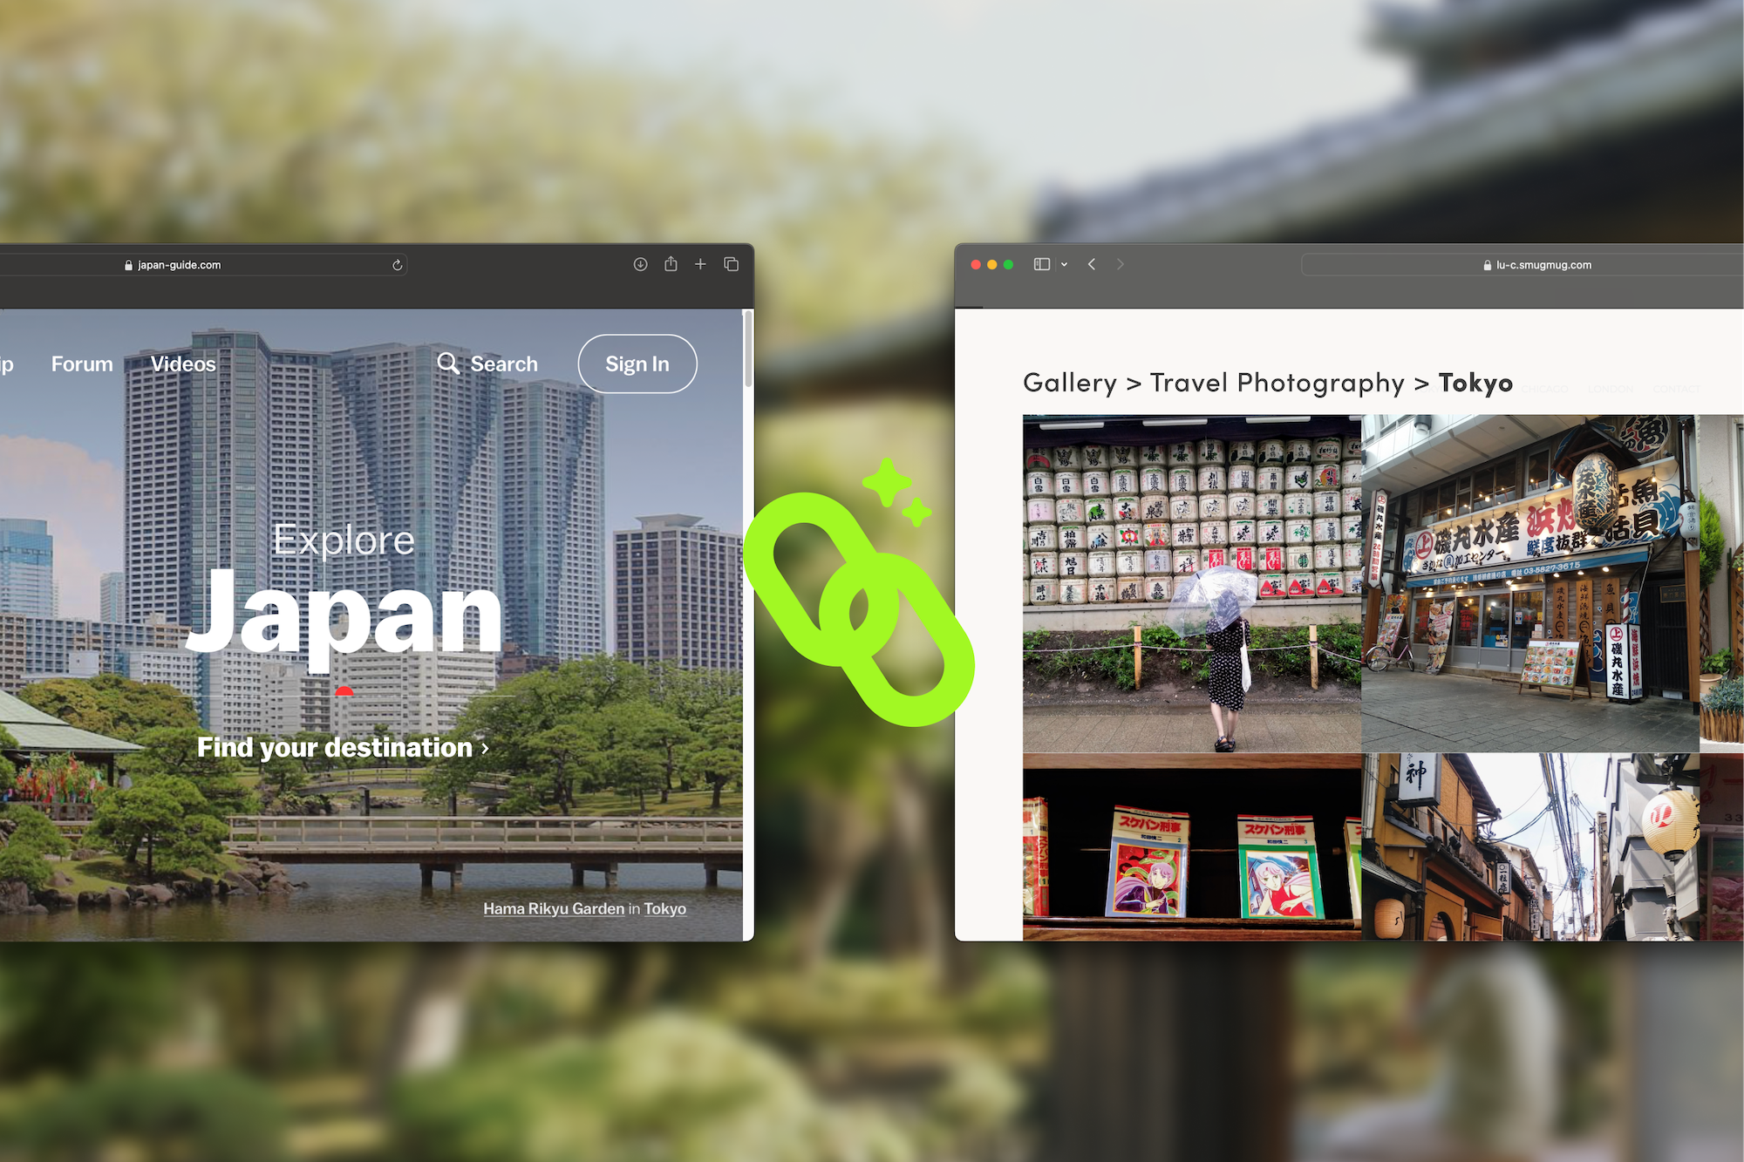The width and height of the screenshot is (1744, 1162).
Task: Open the Videos menu item
Action: click(x=183, y=364)
